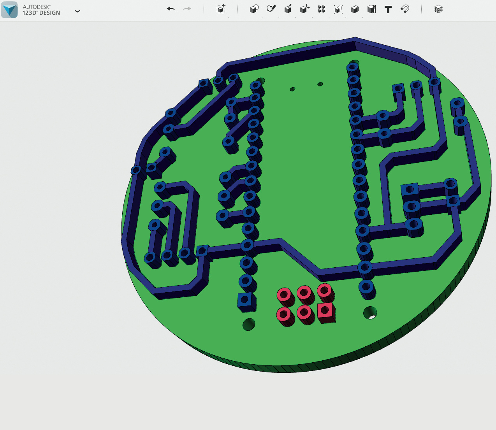Click the blue square pad below left pin column
Viewport: 496px width, 430px height.
point(246,300)
